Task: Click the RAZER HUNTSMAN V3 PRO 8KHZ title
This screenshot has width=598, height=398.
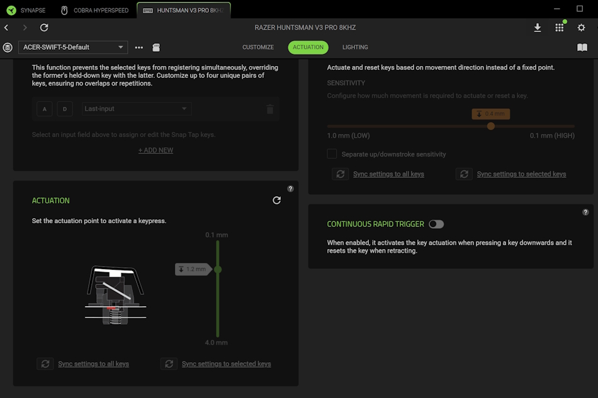Action: coord(305,28)
